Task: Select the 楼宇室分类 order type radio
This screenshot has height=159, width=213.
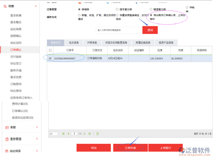Action: [117, 9]
